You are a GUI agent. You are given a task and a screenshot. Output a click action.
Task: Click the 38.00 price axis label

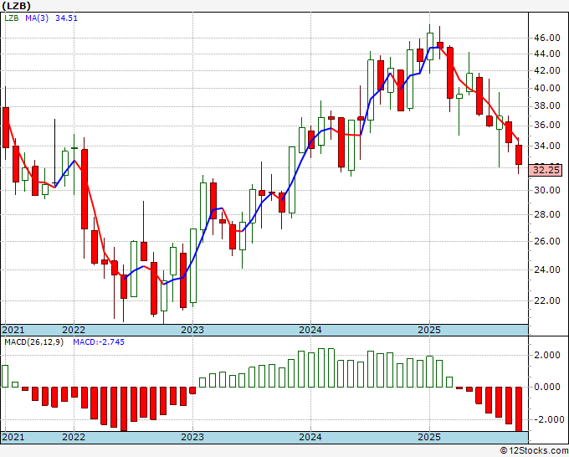[x=546, y=105]
